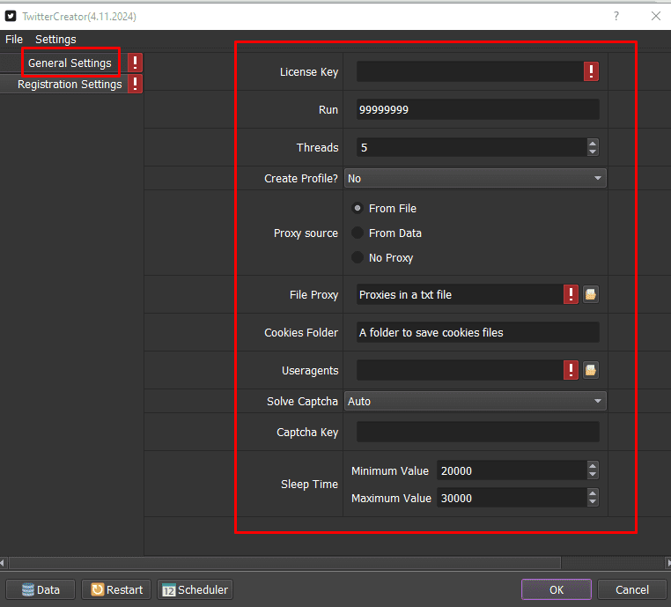Open the Scheduler button
The image size is (671, 607).
[195, 590]
